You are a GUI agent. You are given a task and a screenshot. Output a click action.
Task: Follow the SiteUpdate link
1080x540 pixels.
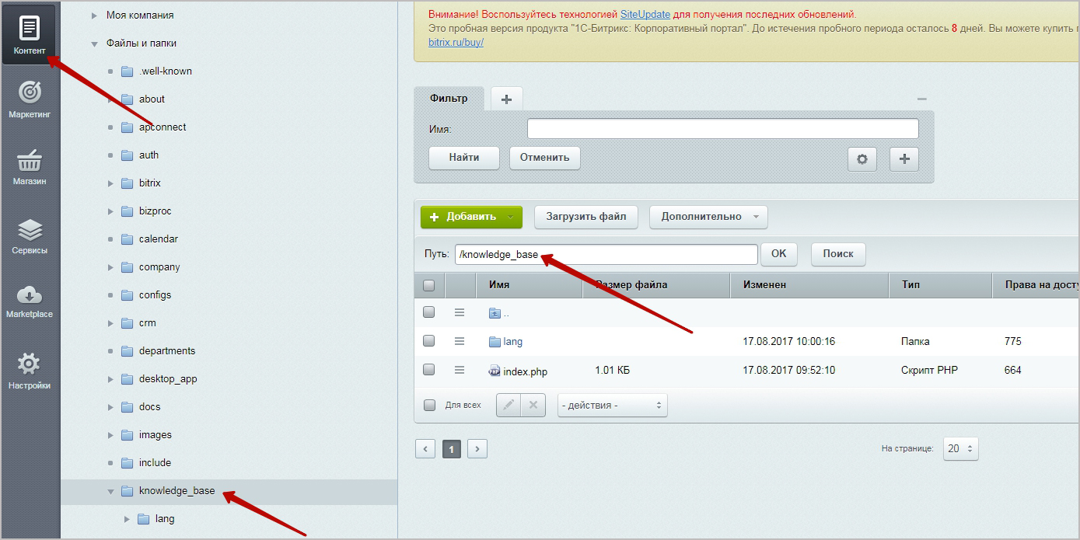tap(645, 14)
